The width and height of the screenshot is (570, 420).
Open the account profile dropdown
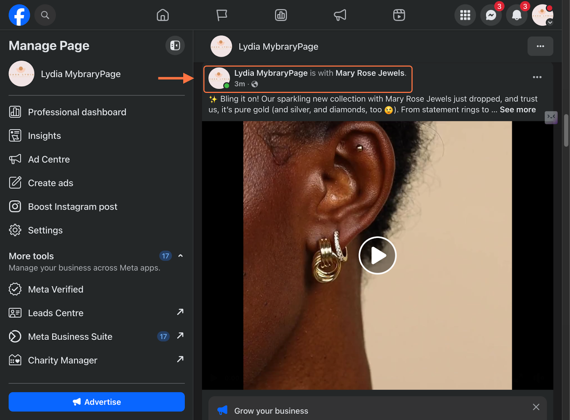tap(542, 15)
